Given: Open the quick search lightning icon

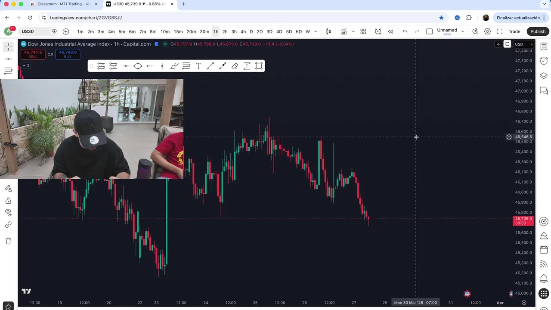Looking at the screenshot, I should click(475, 31).
